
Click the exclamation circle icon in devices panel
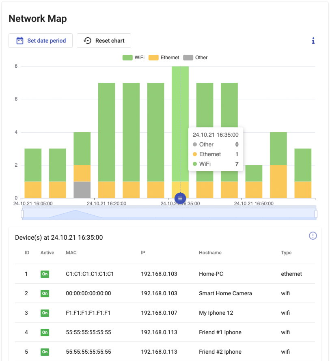313,236
